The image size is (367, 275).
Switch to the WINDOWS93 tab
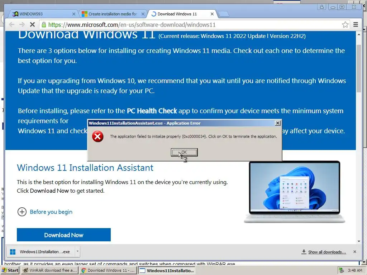point(43,14)
